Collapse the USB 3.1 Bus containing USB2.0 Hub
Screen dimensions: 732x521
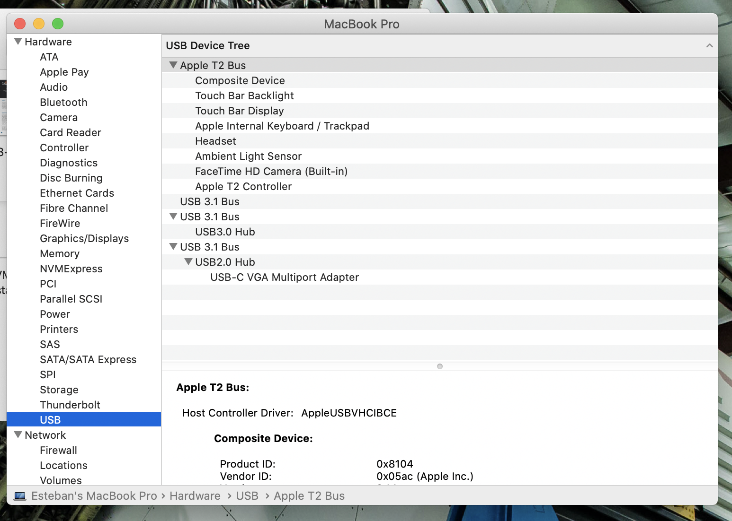coord(173,247)
